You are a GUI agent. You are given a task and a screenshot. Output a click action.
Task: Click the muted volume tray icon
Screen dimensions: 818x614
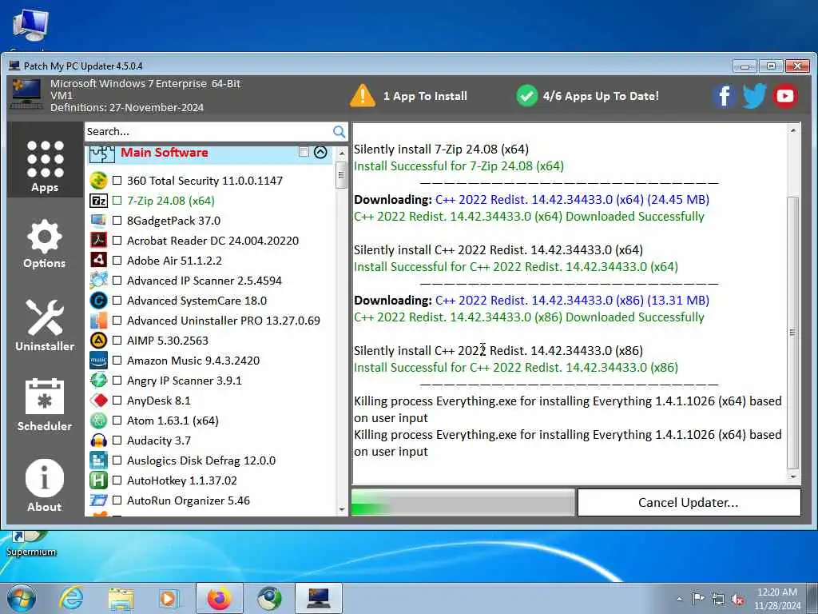click(737, 600)
